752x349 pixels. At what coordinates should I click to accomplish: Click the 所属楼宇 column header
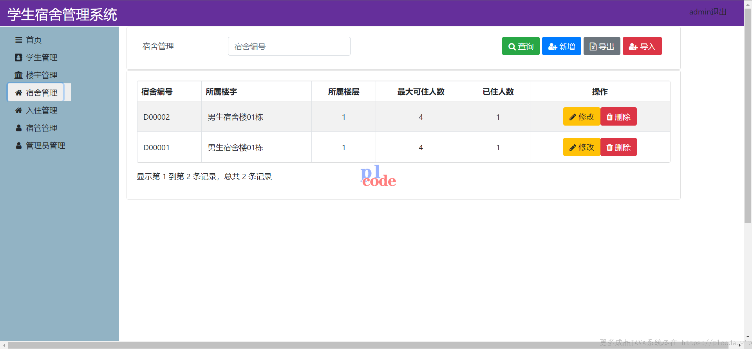coord(257,92)
